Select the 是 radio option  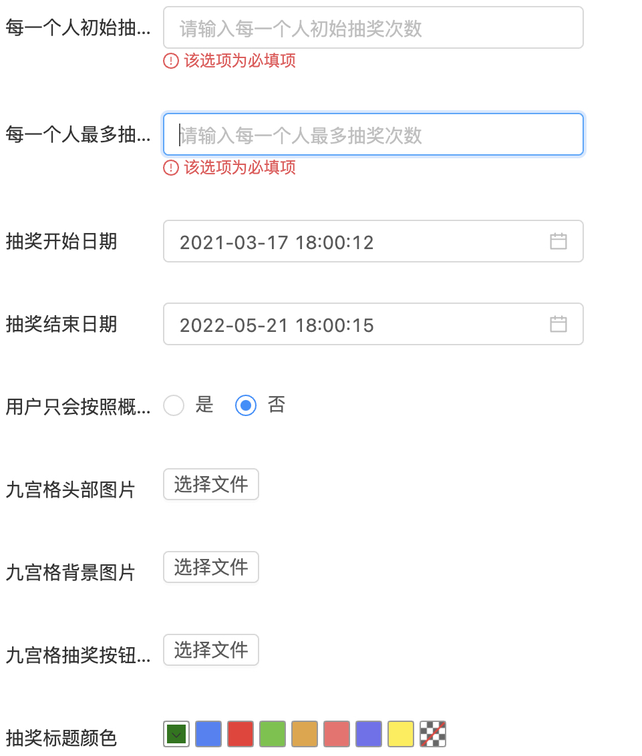[173, 405]
